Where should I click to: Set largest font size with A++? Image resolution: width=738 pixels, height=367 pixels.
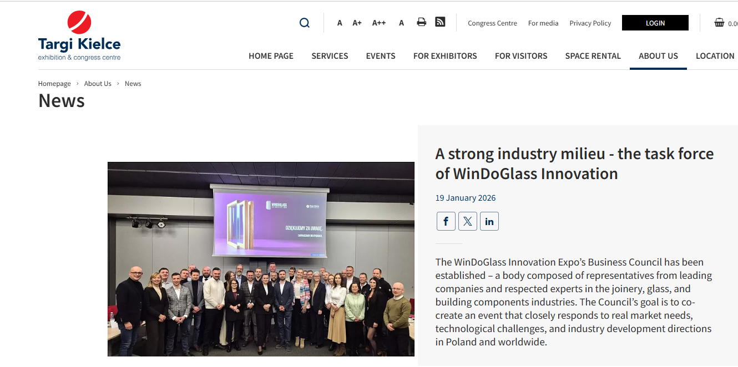(x=379, y=23)
